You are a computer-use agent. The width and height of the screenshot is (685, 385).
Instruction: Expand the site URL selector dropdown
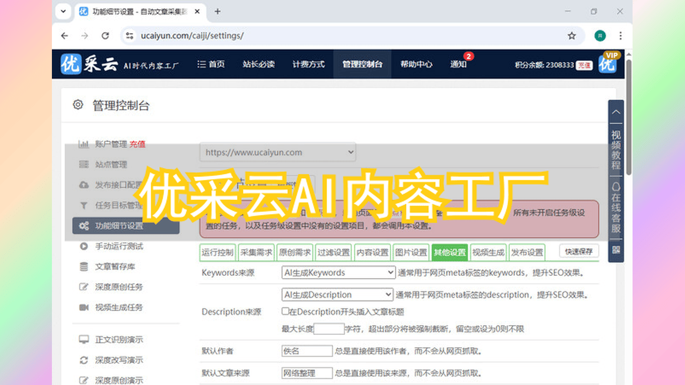point(277,152)
